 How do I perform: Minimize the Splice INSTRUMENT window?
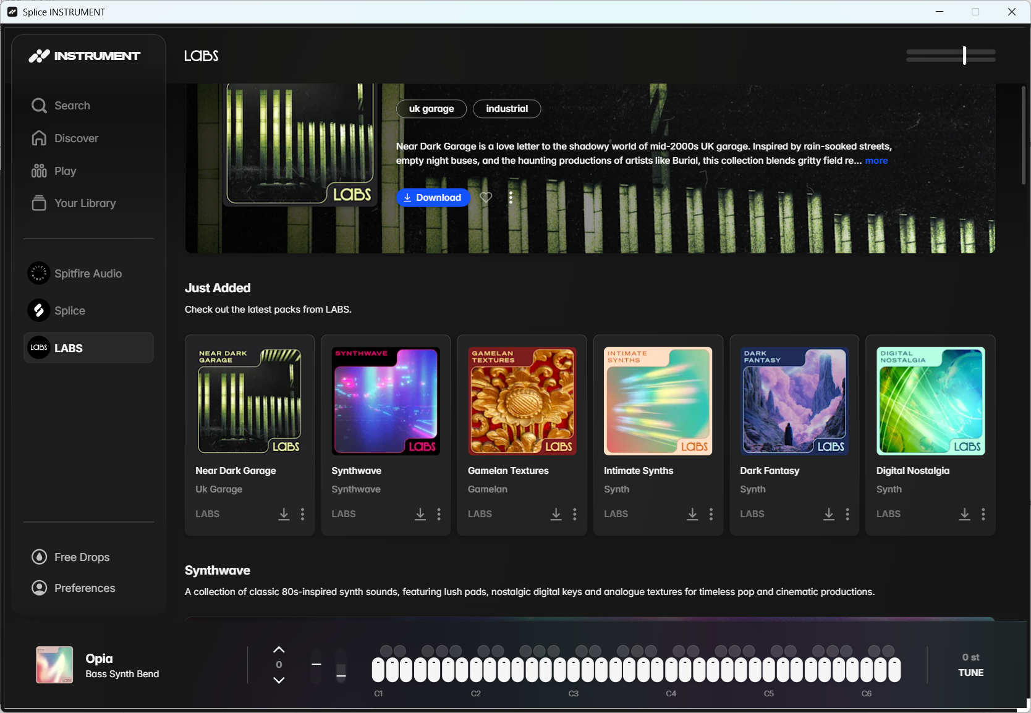coord(940,12)
